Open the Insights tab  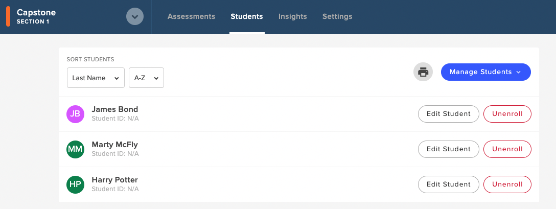point(292,17)
